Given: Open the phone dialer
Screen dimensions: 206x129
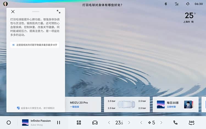Looking at the screenshot, I should [x=175, y=123].
